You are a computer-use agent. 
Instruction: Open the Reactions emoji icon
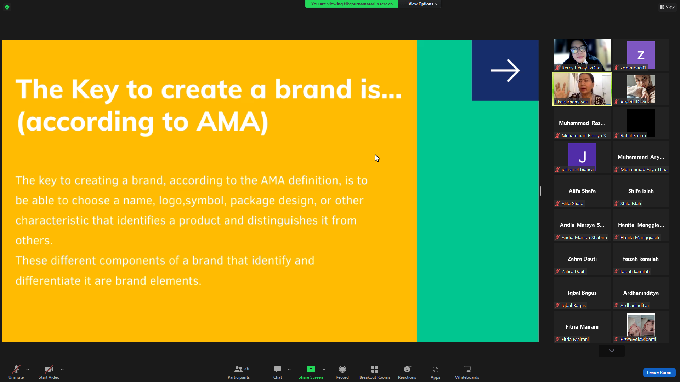click(407, 369)
